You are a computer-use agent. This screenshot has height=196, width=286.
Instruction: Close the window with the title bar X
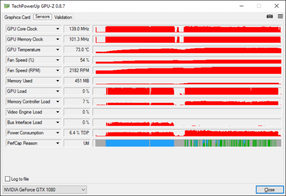click(x=276, y=6)
